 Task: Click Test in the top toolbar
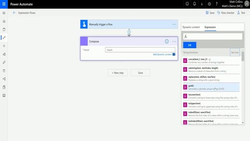241,13
